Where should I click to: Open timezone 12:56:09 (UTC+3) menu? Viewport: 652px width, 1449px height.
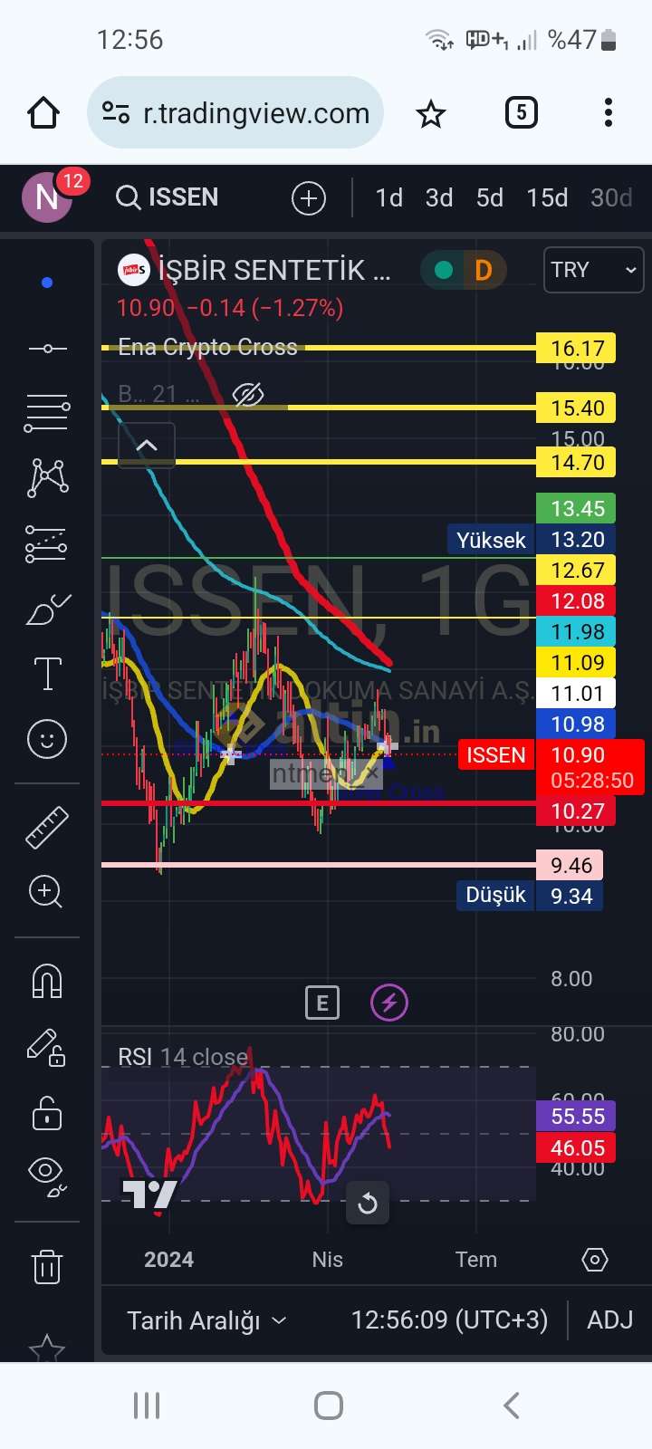[449, 1320]
